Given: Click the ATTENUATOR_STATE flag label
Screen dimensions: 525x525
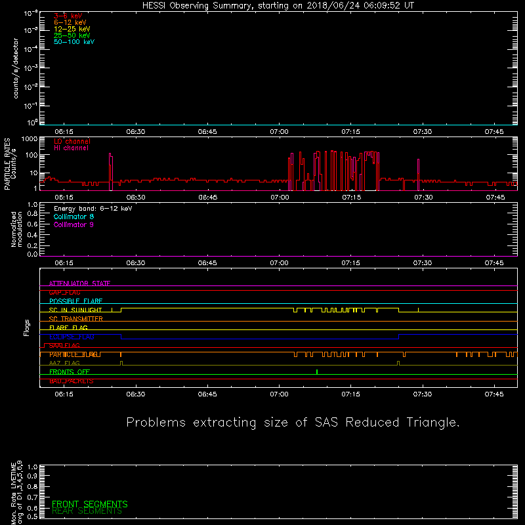Looking at the screenshot, I should pos(79,283).
